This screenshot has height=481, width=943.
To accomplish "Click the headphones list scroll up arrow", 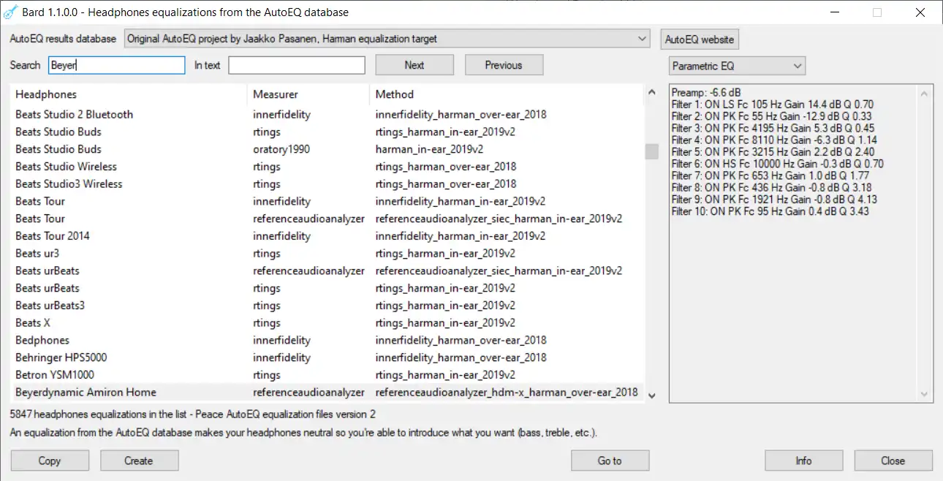I will 651,93.
